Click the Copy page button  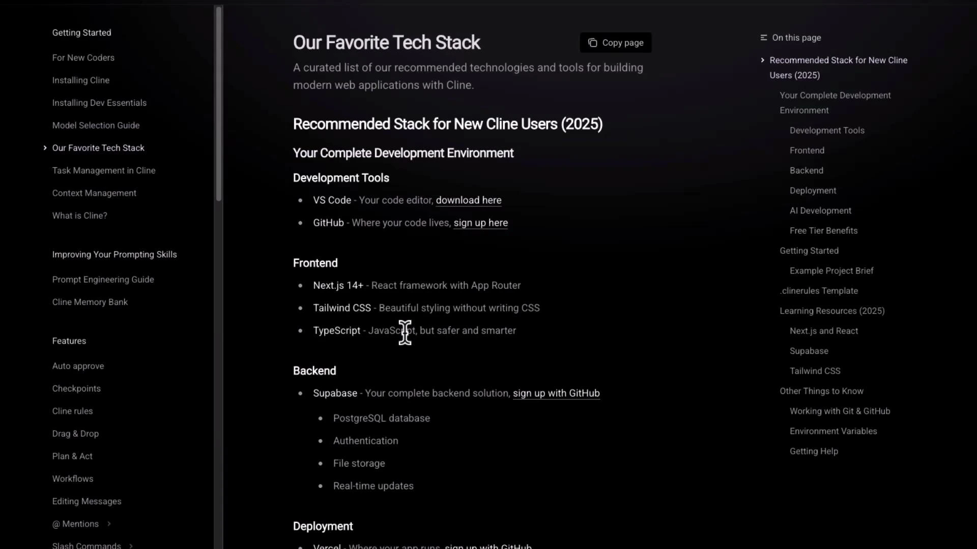pos(615,43)
